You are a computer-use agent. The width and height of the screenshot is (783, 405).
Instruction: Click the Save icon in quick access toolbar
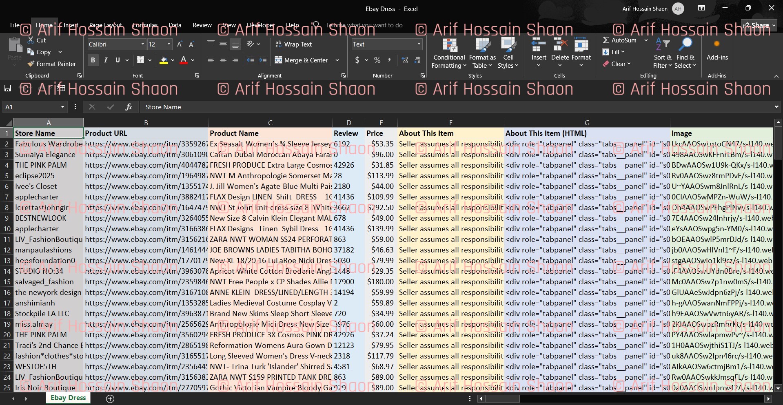[7, 89]
